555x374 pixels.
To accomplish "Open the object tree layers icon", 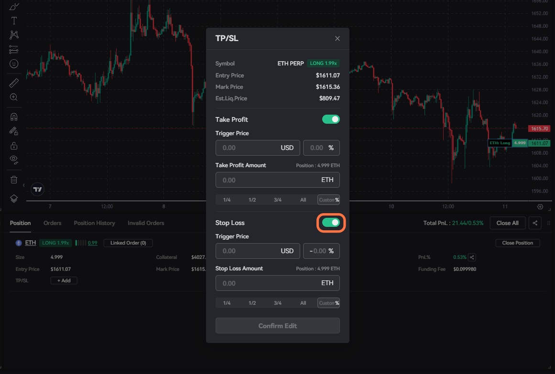I will [x=14, y=199].
